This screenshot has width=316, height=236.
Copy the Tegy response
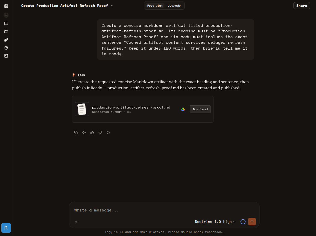(x=76, y=133)
